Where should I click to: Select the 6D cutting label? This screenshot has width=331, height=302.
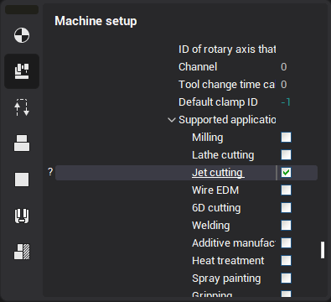216,208
